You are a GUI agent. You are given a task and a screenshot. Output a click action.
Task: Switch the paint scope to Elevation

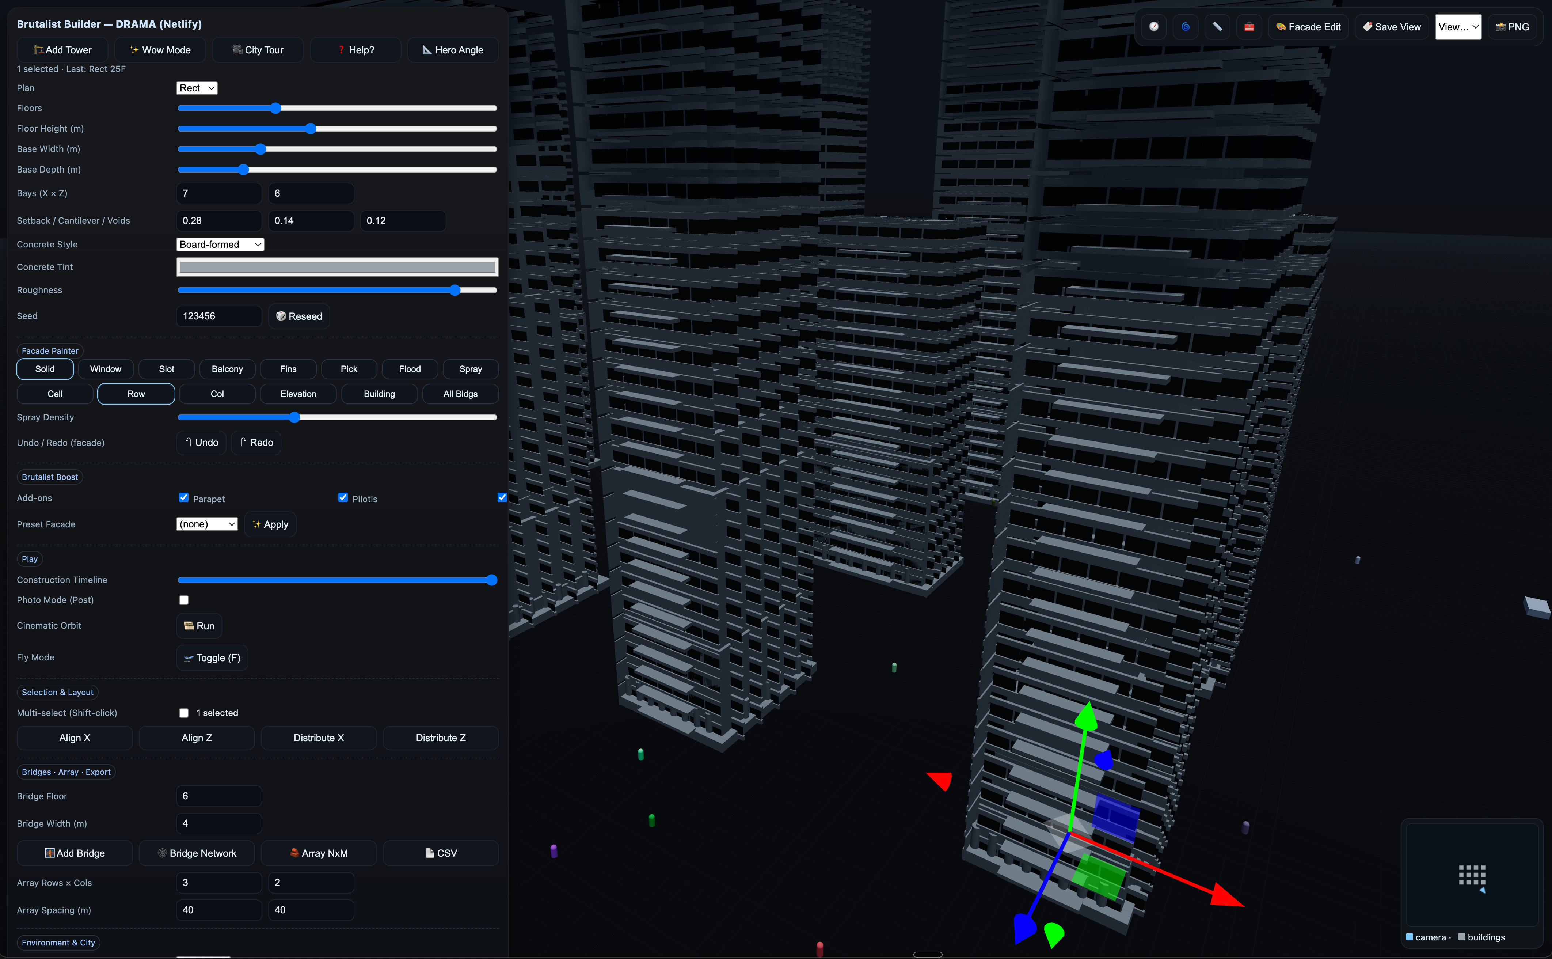[298, 394]
